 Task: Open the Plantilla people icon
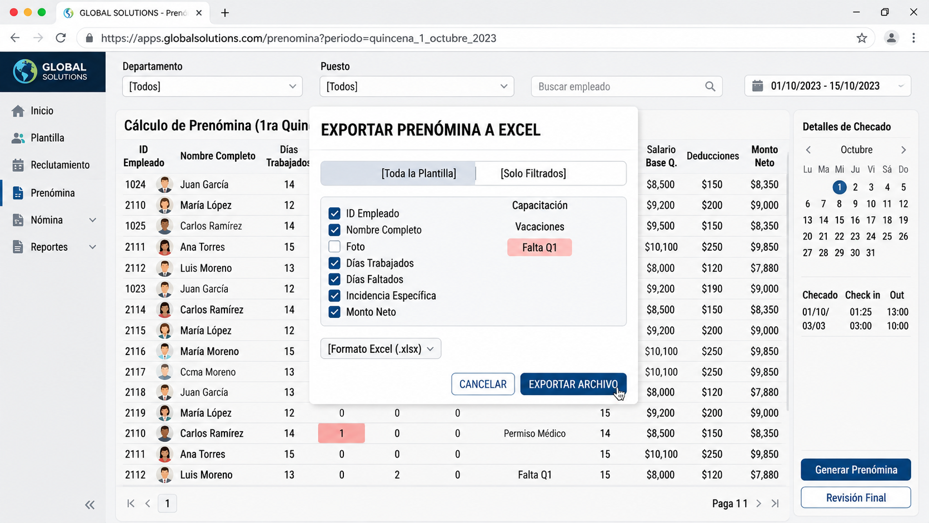tap(18, 138)
